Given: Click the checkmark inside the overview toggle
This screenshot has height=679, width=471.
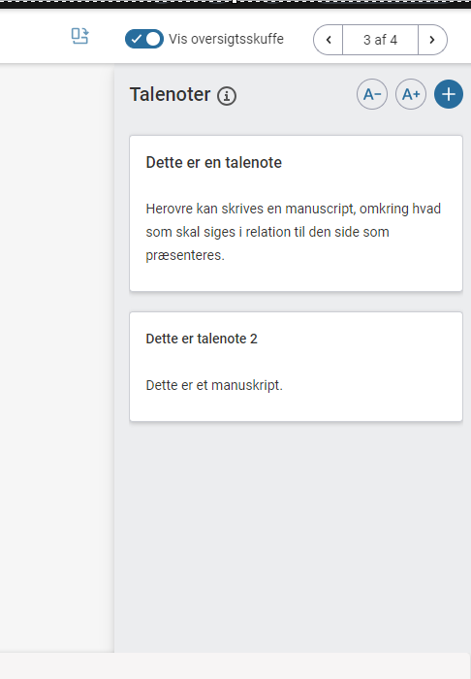Looking at the screenshot, I should tap(137, 39).
